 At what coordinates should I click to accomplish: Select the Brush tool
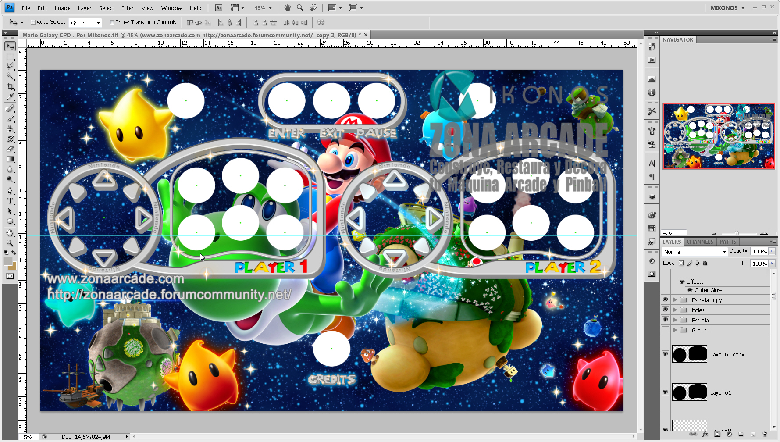point(10,118)
